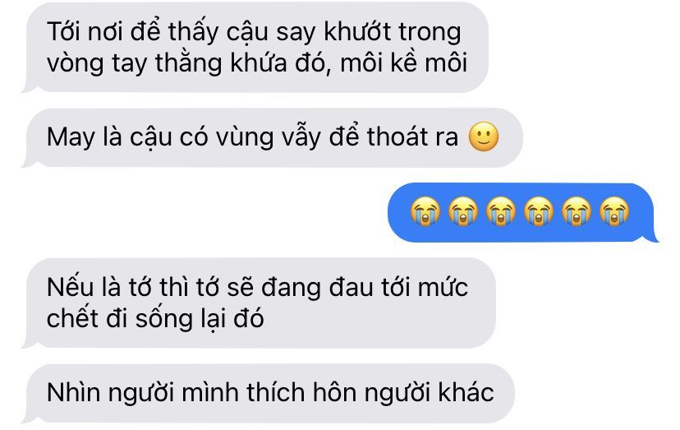Click the words 'môi kề môi'

tap(403, 63)
